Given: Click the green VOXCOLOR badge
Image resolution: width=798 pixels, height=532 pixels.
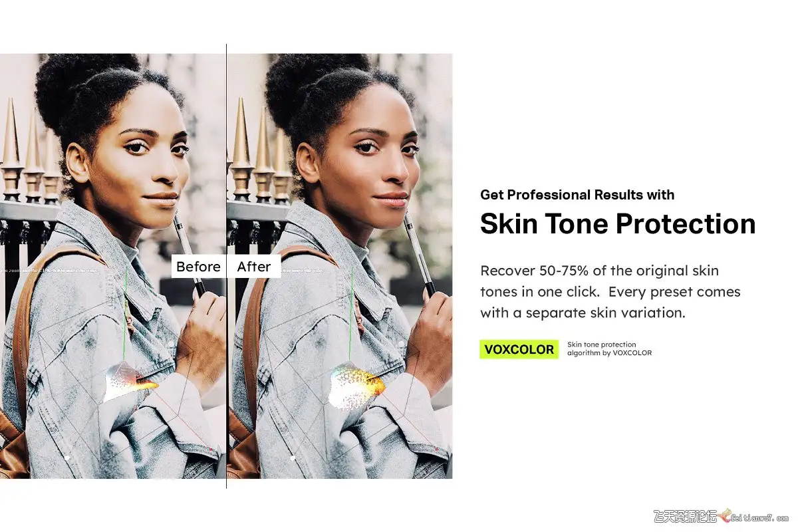Looking at the screenshot, I should pos(519,349).
